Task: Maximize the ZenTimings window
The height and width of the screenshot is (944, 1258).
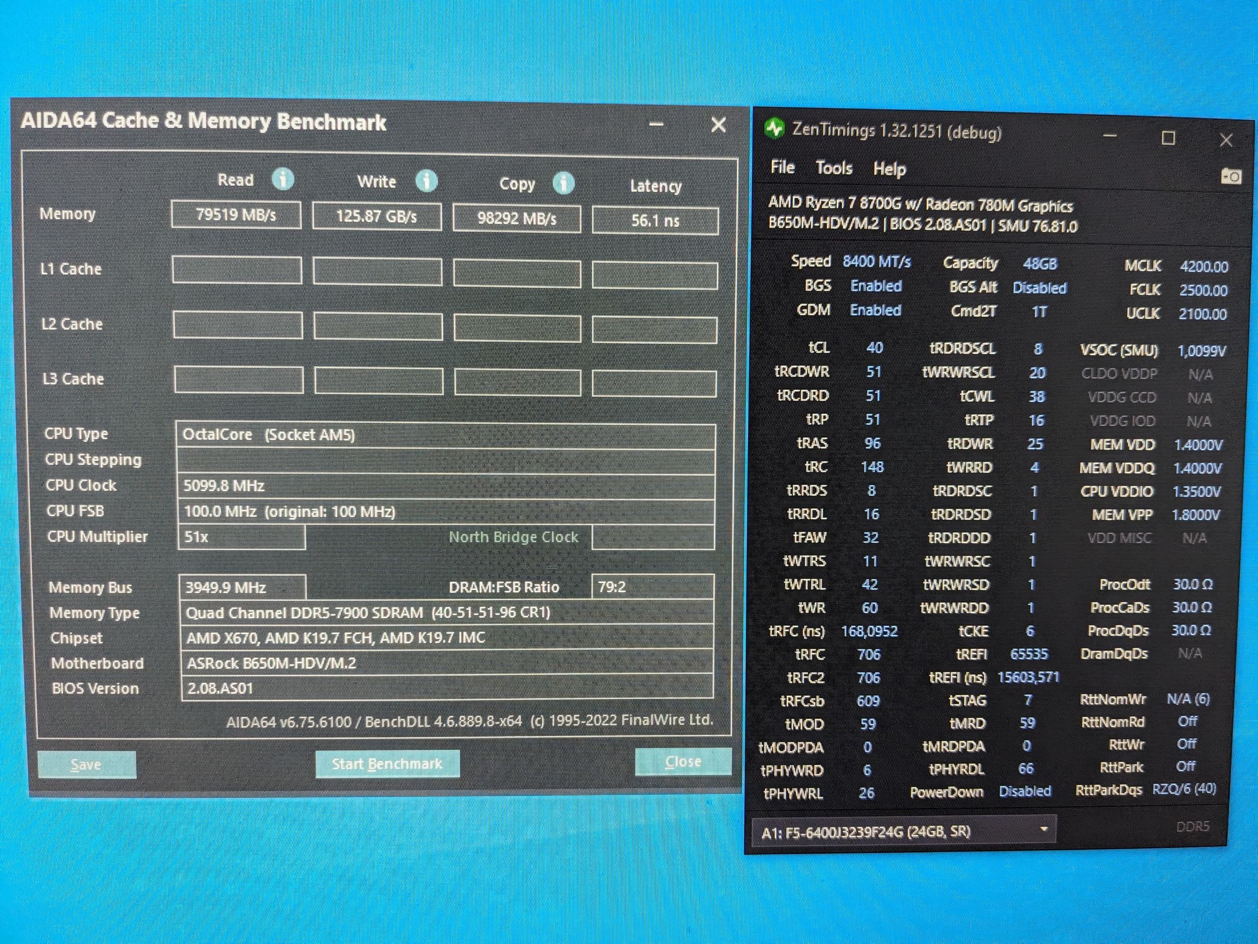Action: coord(1168,138)
